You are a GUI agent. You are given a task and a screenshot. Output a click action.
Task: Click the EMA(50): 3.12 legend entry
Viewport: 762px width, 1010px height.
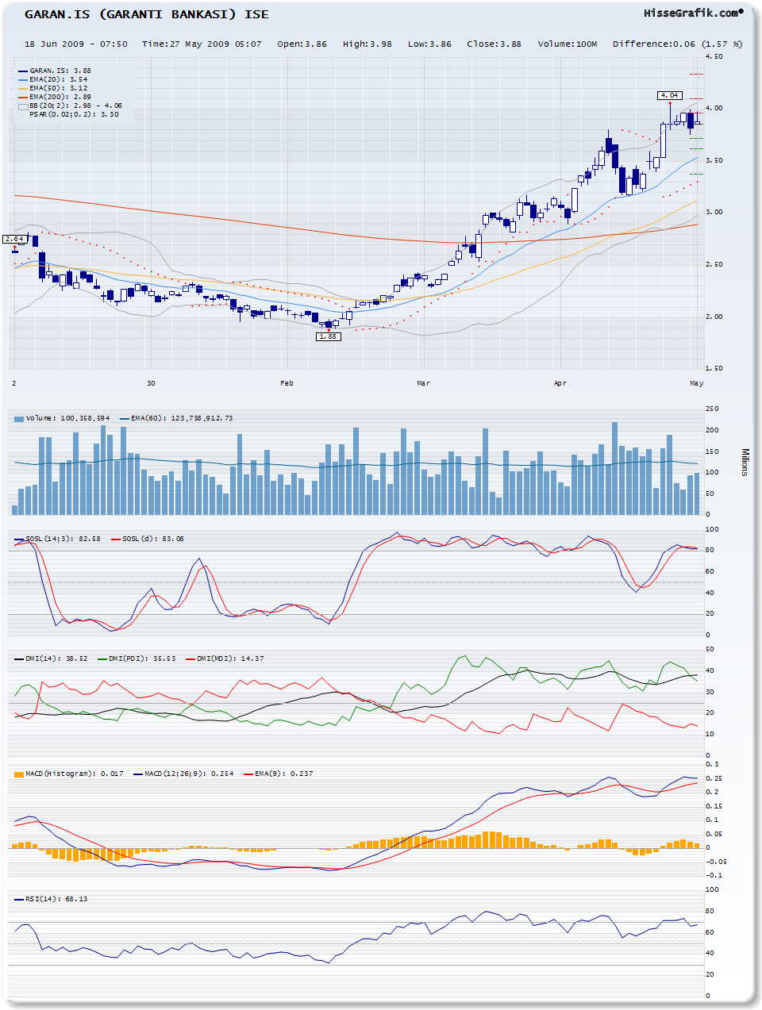pyautogui.click(x=53, y=88)
